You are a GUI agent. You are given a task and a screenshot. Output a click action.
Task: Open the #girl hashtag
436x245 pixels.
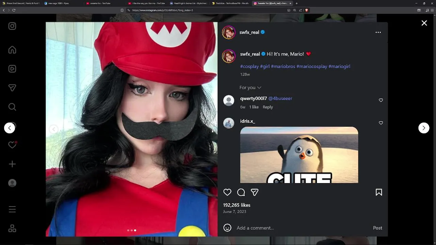(x=265, y=66)
